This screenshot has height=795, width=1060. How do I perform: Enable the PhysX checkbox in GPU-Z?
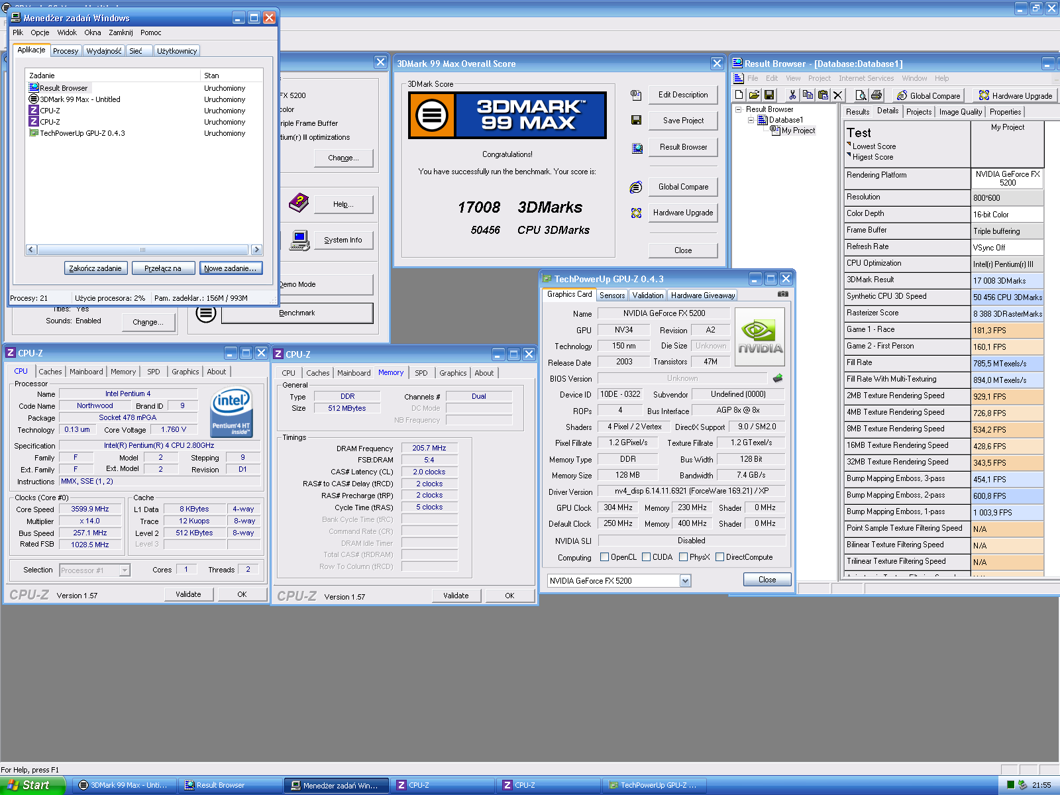tap(683, 557)
